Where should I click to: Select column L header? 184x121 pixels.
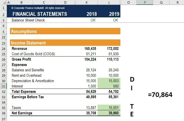click(109, 2)
